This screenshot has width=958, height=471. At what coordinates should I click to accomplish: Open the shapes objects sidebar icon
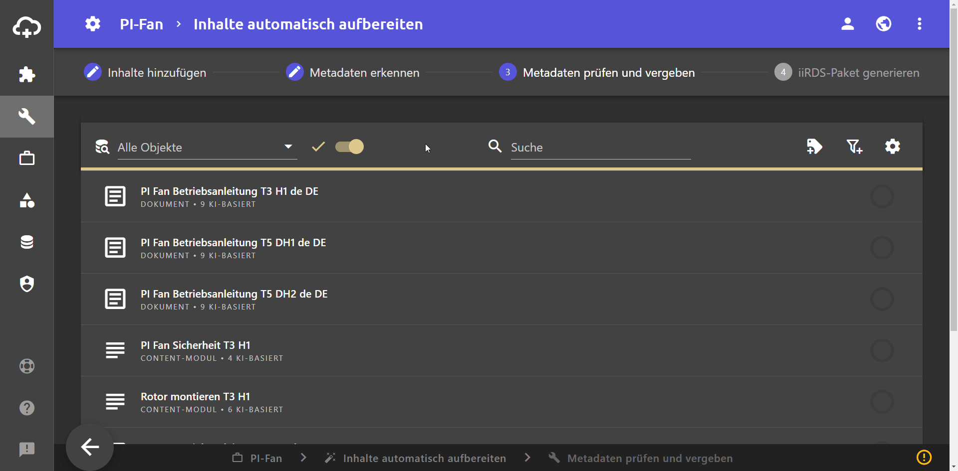point(27,200)
